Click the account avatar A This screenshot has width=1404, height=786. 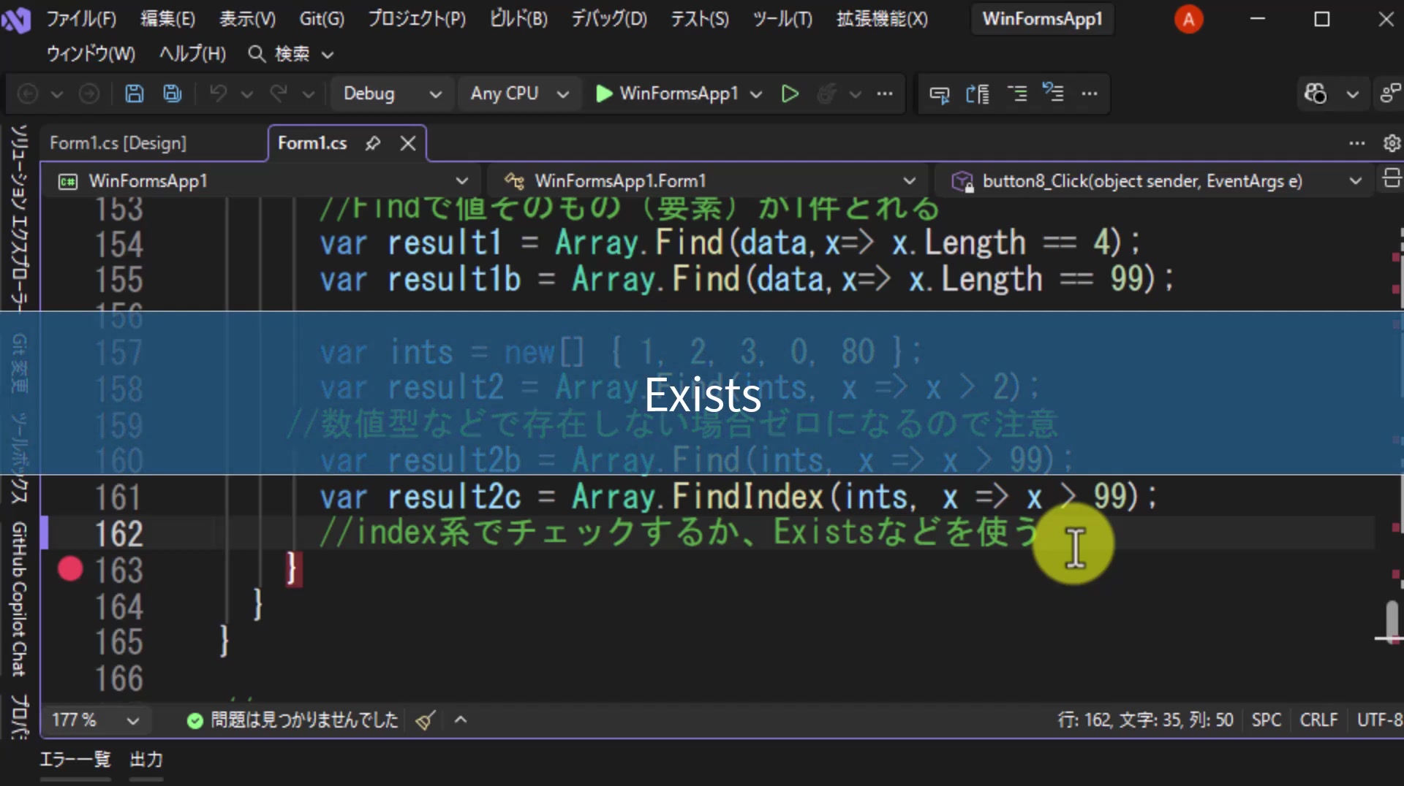[1188, 19]
